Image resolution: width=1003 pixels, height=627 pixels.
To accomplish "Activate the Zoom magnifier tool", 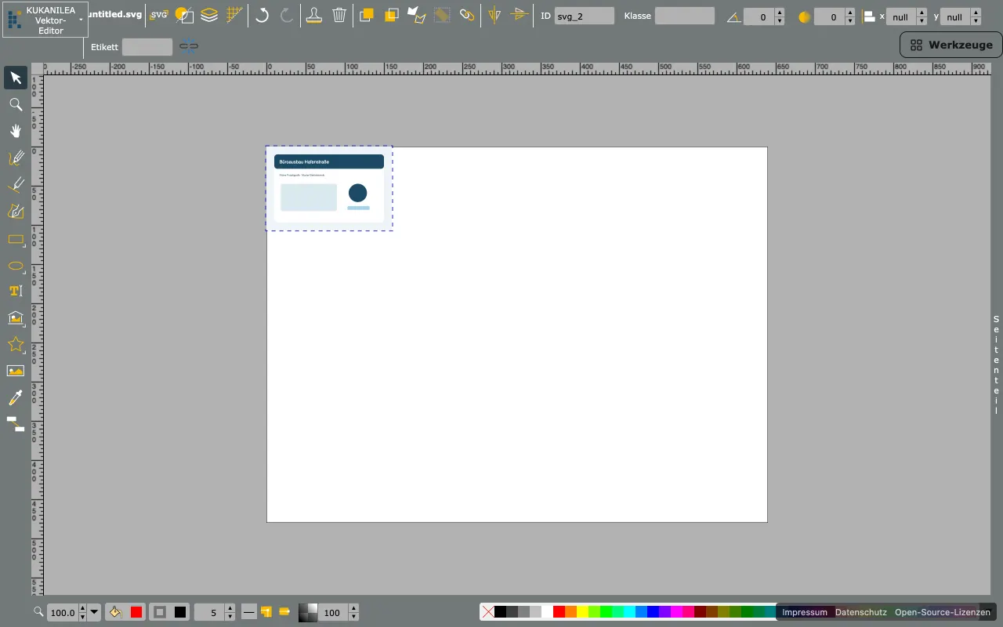I will click(x=16, y=104).
